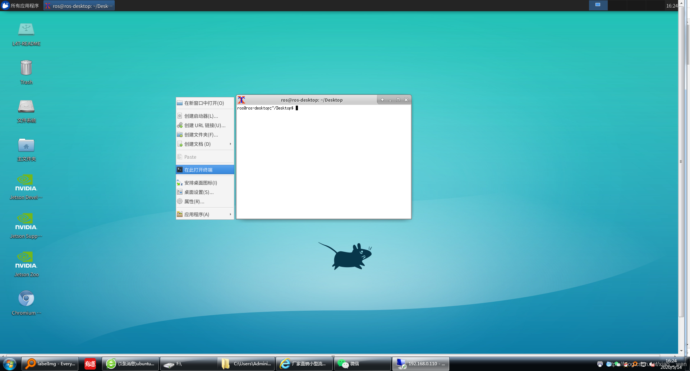This screenshot has width=690, height=371.
Task: Select the NVIDIA Jetson Zoo shortcut
Action: tap(26, 264)
